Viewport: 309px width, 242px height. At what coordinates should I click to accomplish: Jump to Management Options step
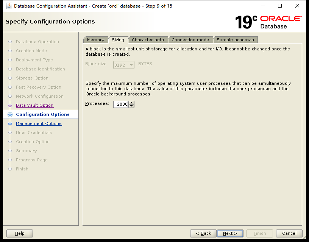pyautogui.click(x=39, y=123)
